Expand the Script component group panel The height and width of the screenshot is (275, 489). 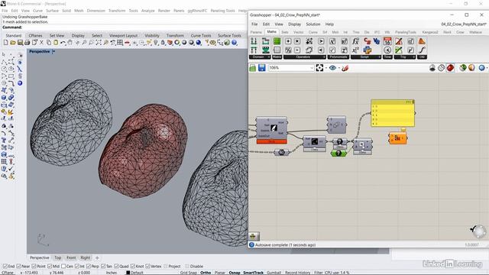click(x=366, y=57)
